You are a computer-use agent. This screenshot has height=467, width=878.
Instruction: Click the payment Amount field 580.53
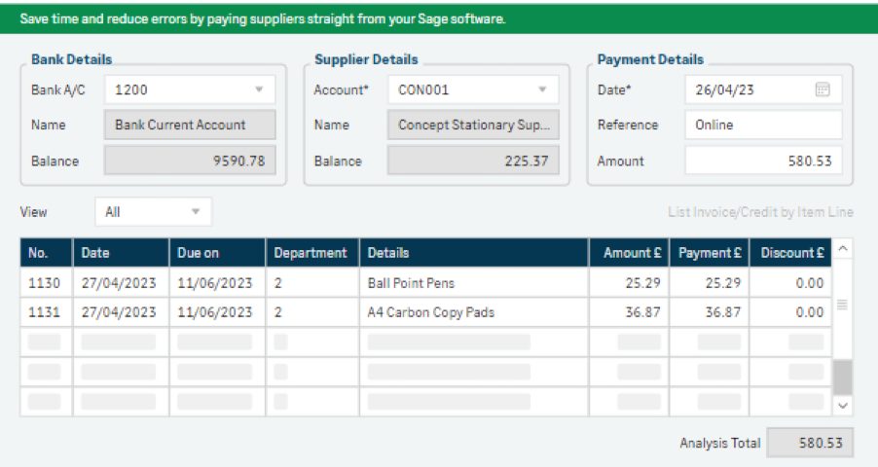(763, 161)
